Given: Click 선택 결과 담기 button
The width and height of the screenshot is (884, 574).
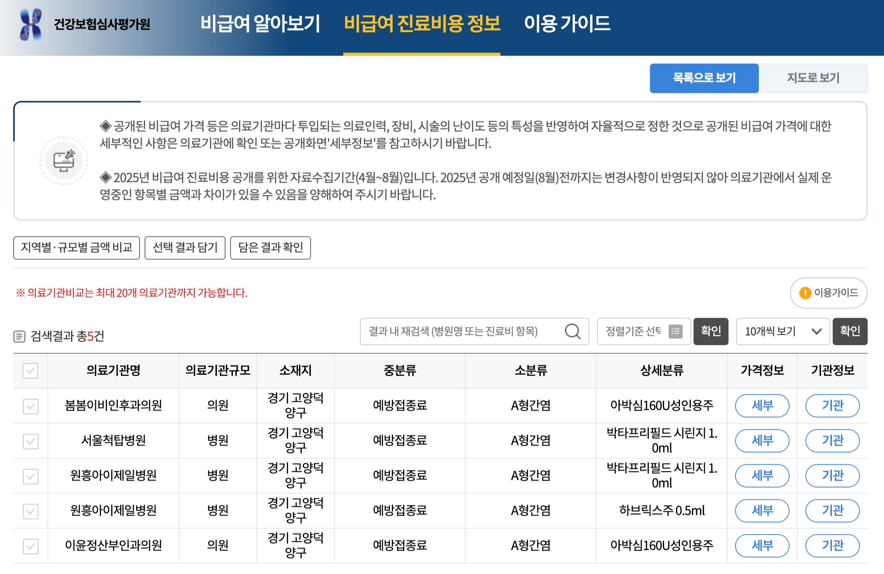Looking at the screenshot, I should tap(185, 248).
